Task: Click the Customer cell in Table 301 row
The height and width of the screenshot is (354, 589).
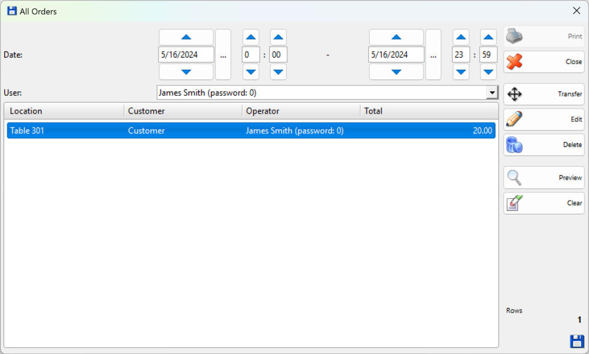Action: click(146, 131)
